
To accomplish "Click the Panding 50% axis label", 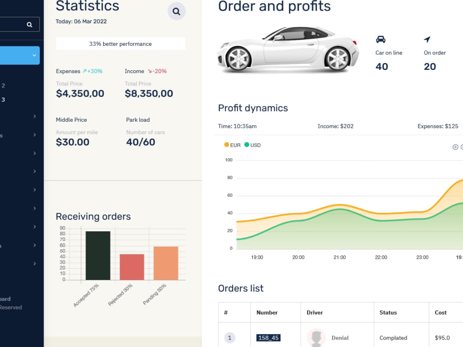I will coord(155,294).
